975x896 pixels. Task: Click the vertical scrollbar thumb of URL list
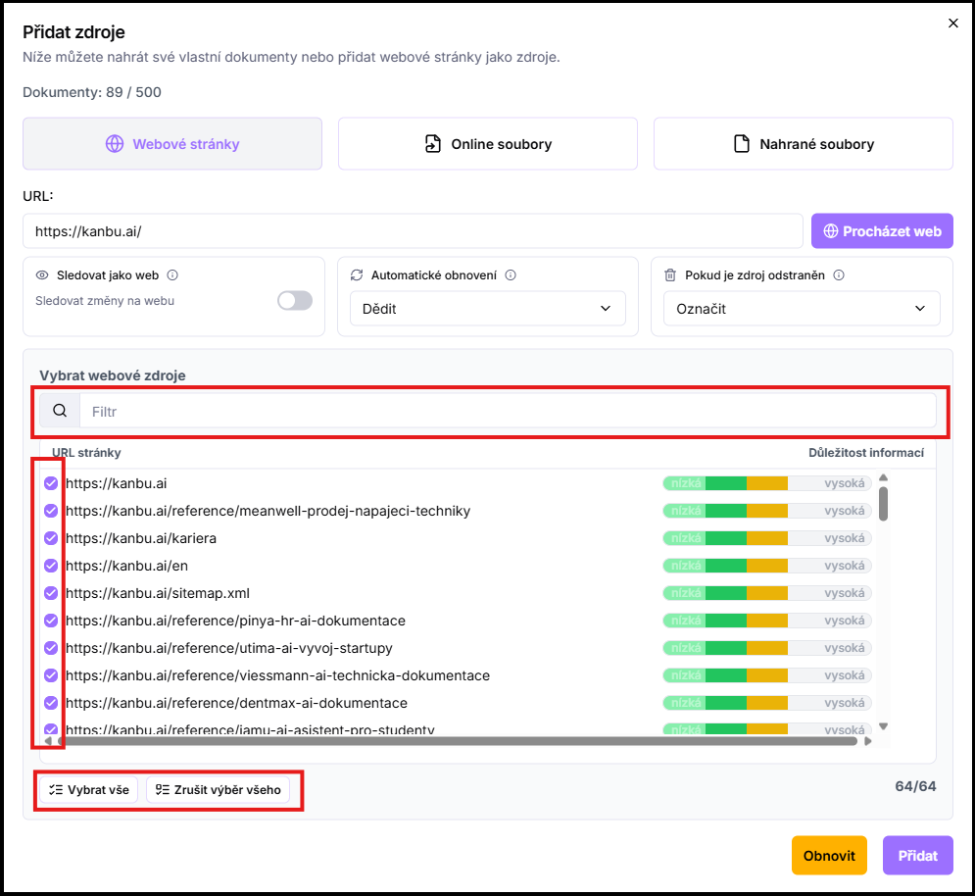883,503
